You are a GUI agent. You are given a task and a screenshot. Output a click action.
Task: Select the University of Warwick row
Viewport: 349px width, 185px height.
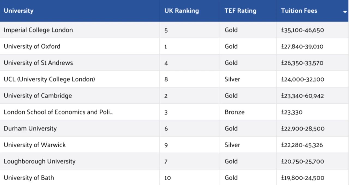coord(35,145)
